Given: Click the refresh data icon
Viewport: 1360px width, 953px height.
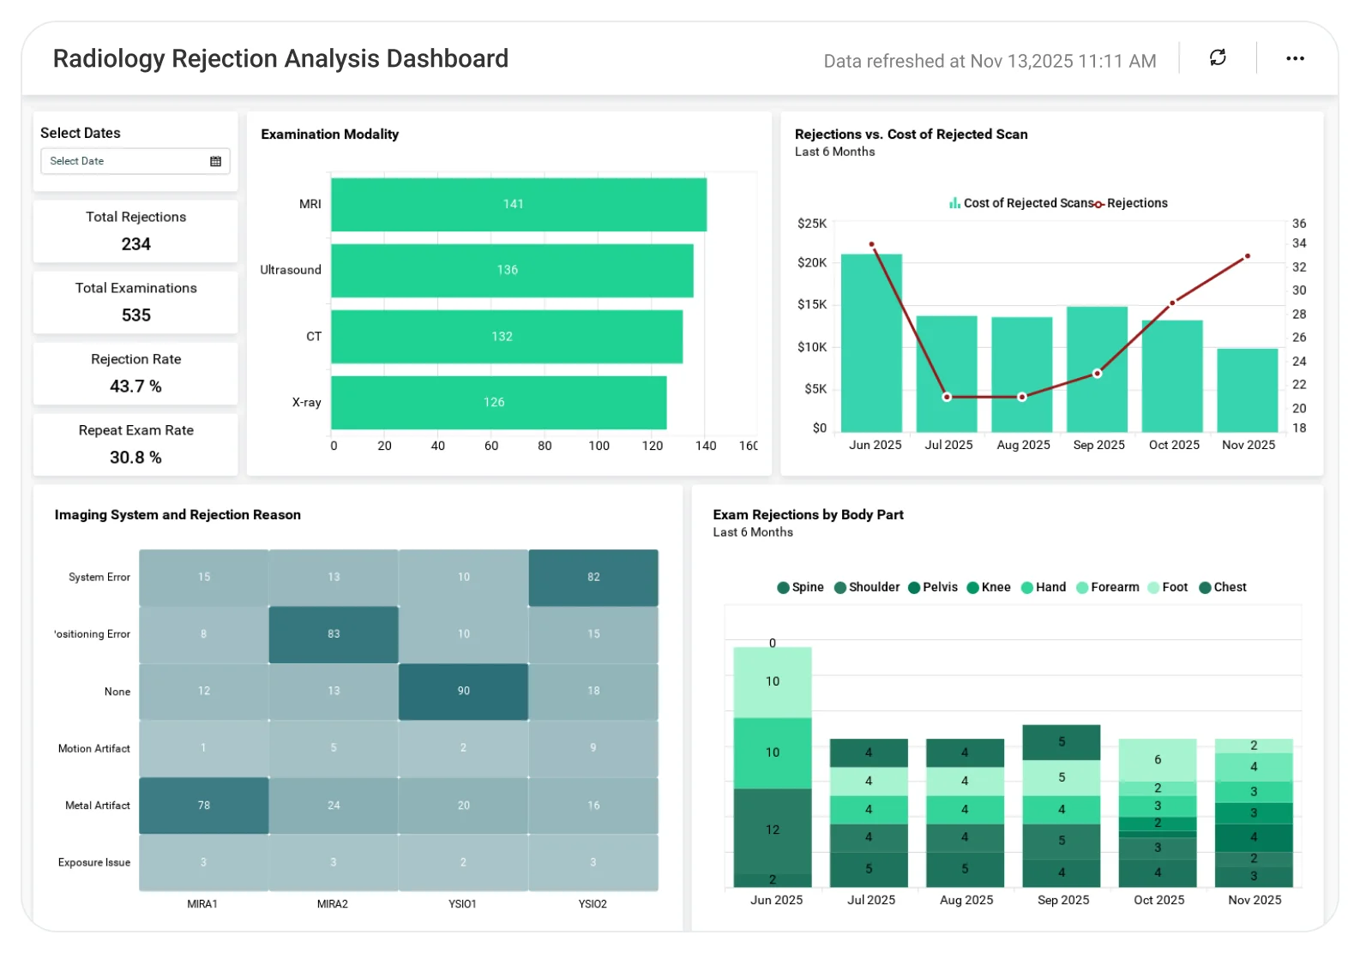Looking at the screenshot, I should click(1218, 58).
